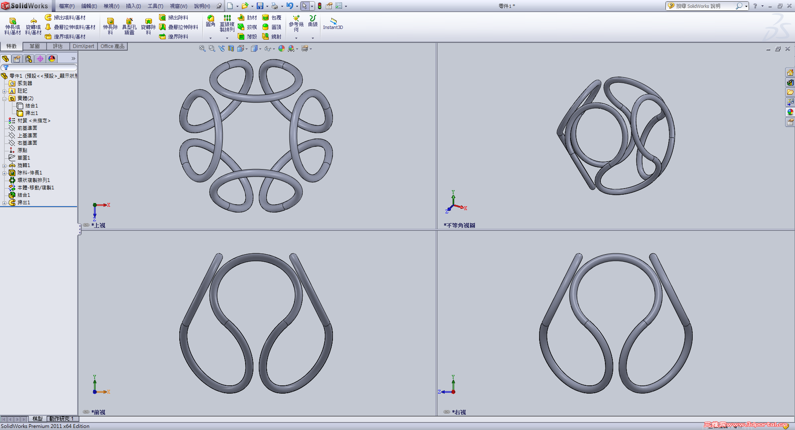Select the 邊界除料 boundary cut tool
Screen dimensions: 795x430
(x=174, y=36)
